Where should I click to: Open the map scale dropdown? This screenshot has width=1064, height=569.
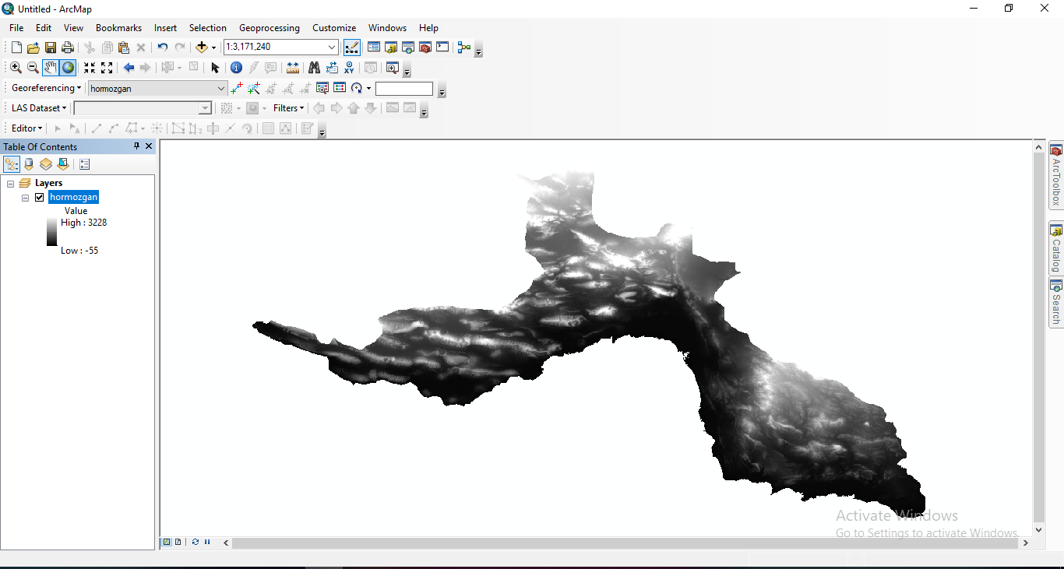(332, 47)
